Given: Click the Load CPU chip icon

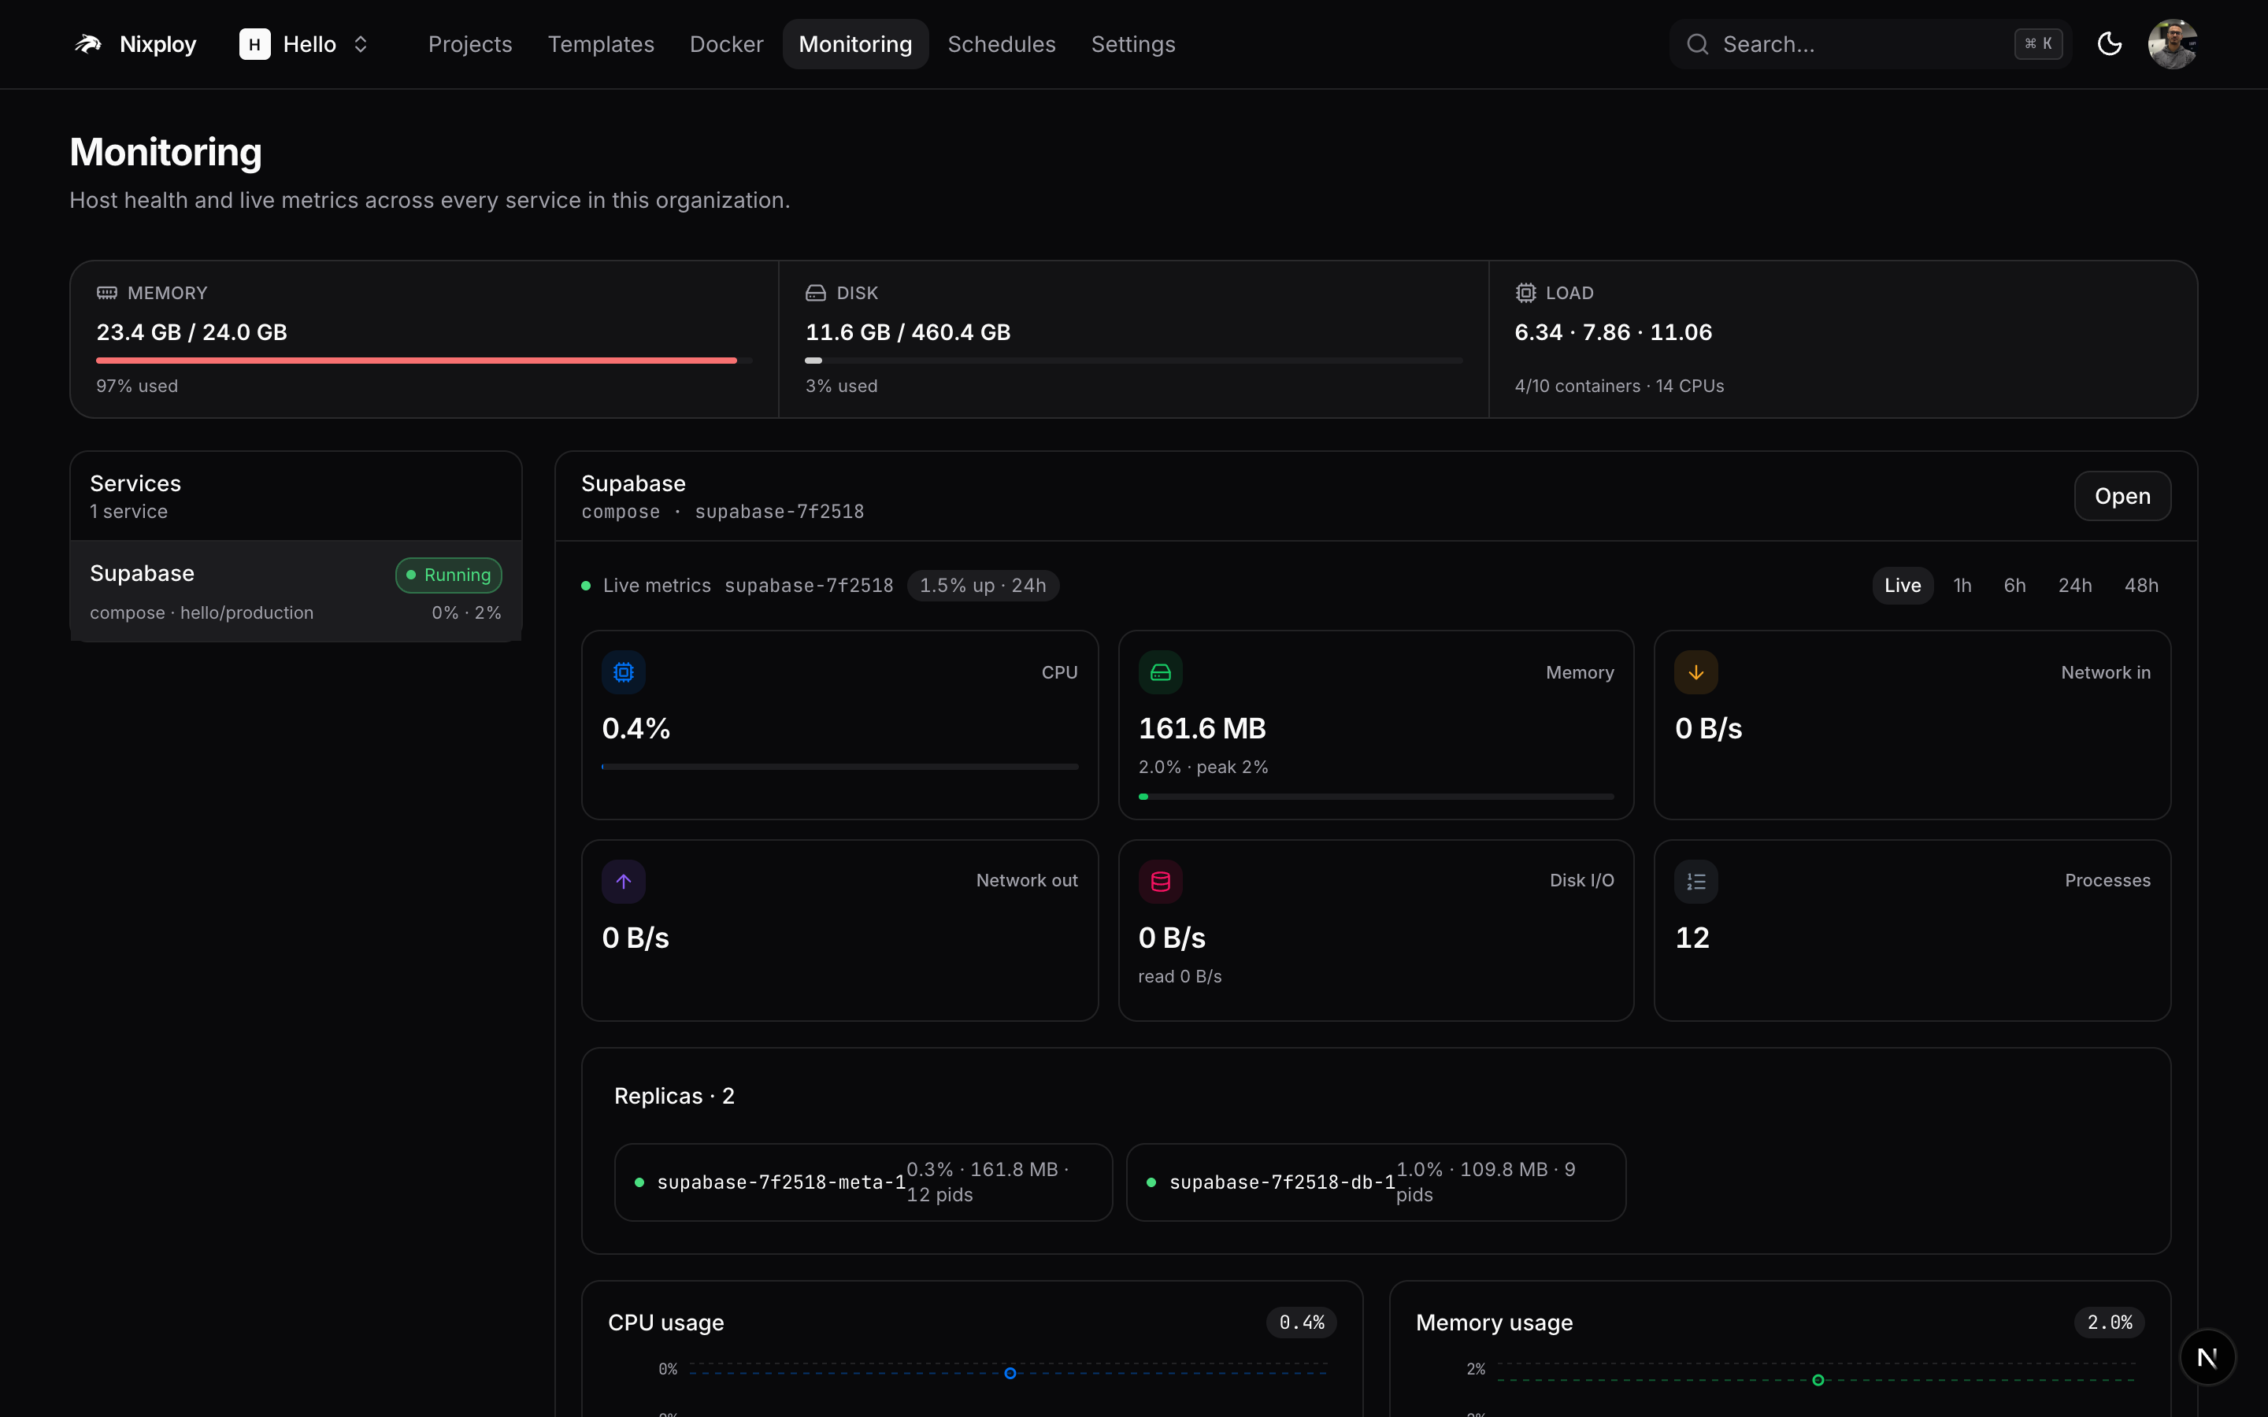Looking at the screenshot, I should (1525, 294).
